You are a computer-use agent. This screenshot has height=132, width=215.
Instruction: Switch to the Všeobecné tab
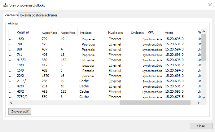pyautogui.click(x=11, y=15)
